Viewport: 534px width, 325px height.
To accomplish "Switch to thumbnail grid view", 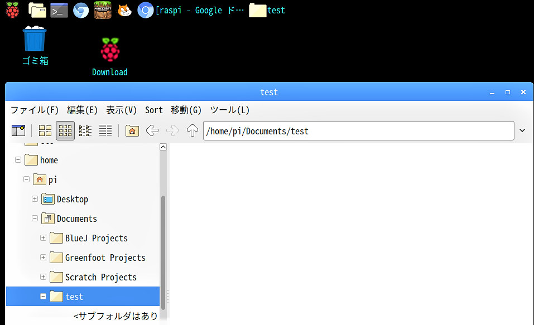I will [65, 130].
